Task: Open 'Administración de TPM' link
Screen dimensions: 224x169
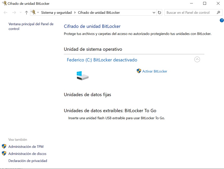Action: coord(26,147)
